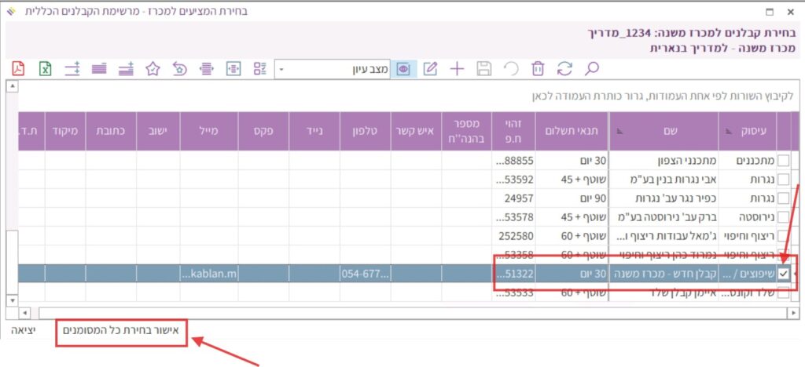Export the list to Excel
This screenshot has height=367, width=805.
pos(46,68)
